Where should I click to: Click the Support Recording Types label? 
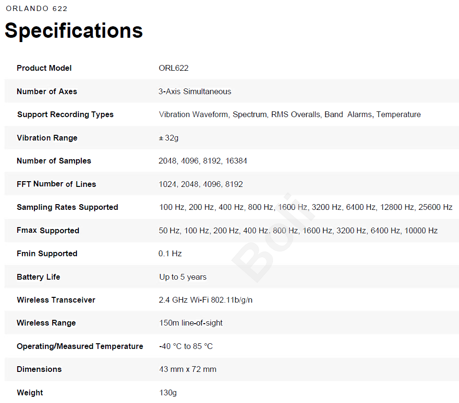click(x=65, y=114)
